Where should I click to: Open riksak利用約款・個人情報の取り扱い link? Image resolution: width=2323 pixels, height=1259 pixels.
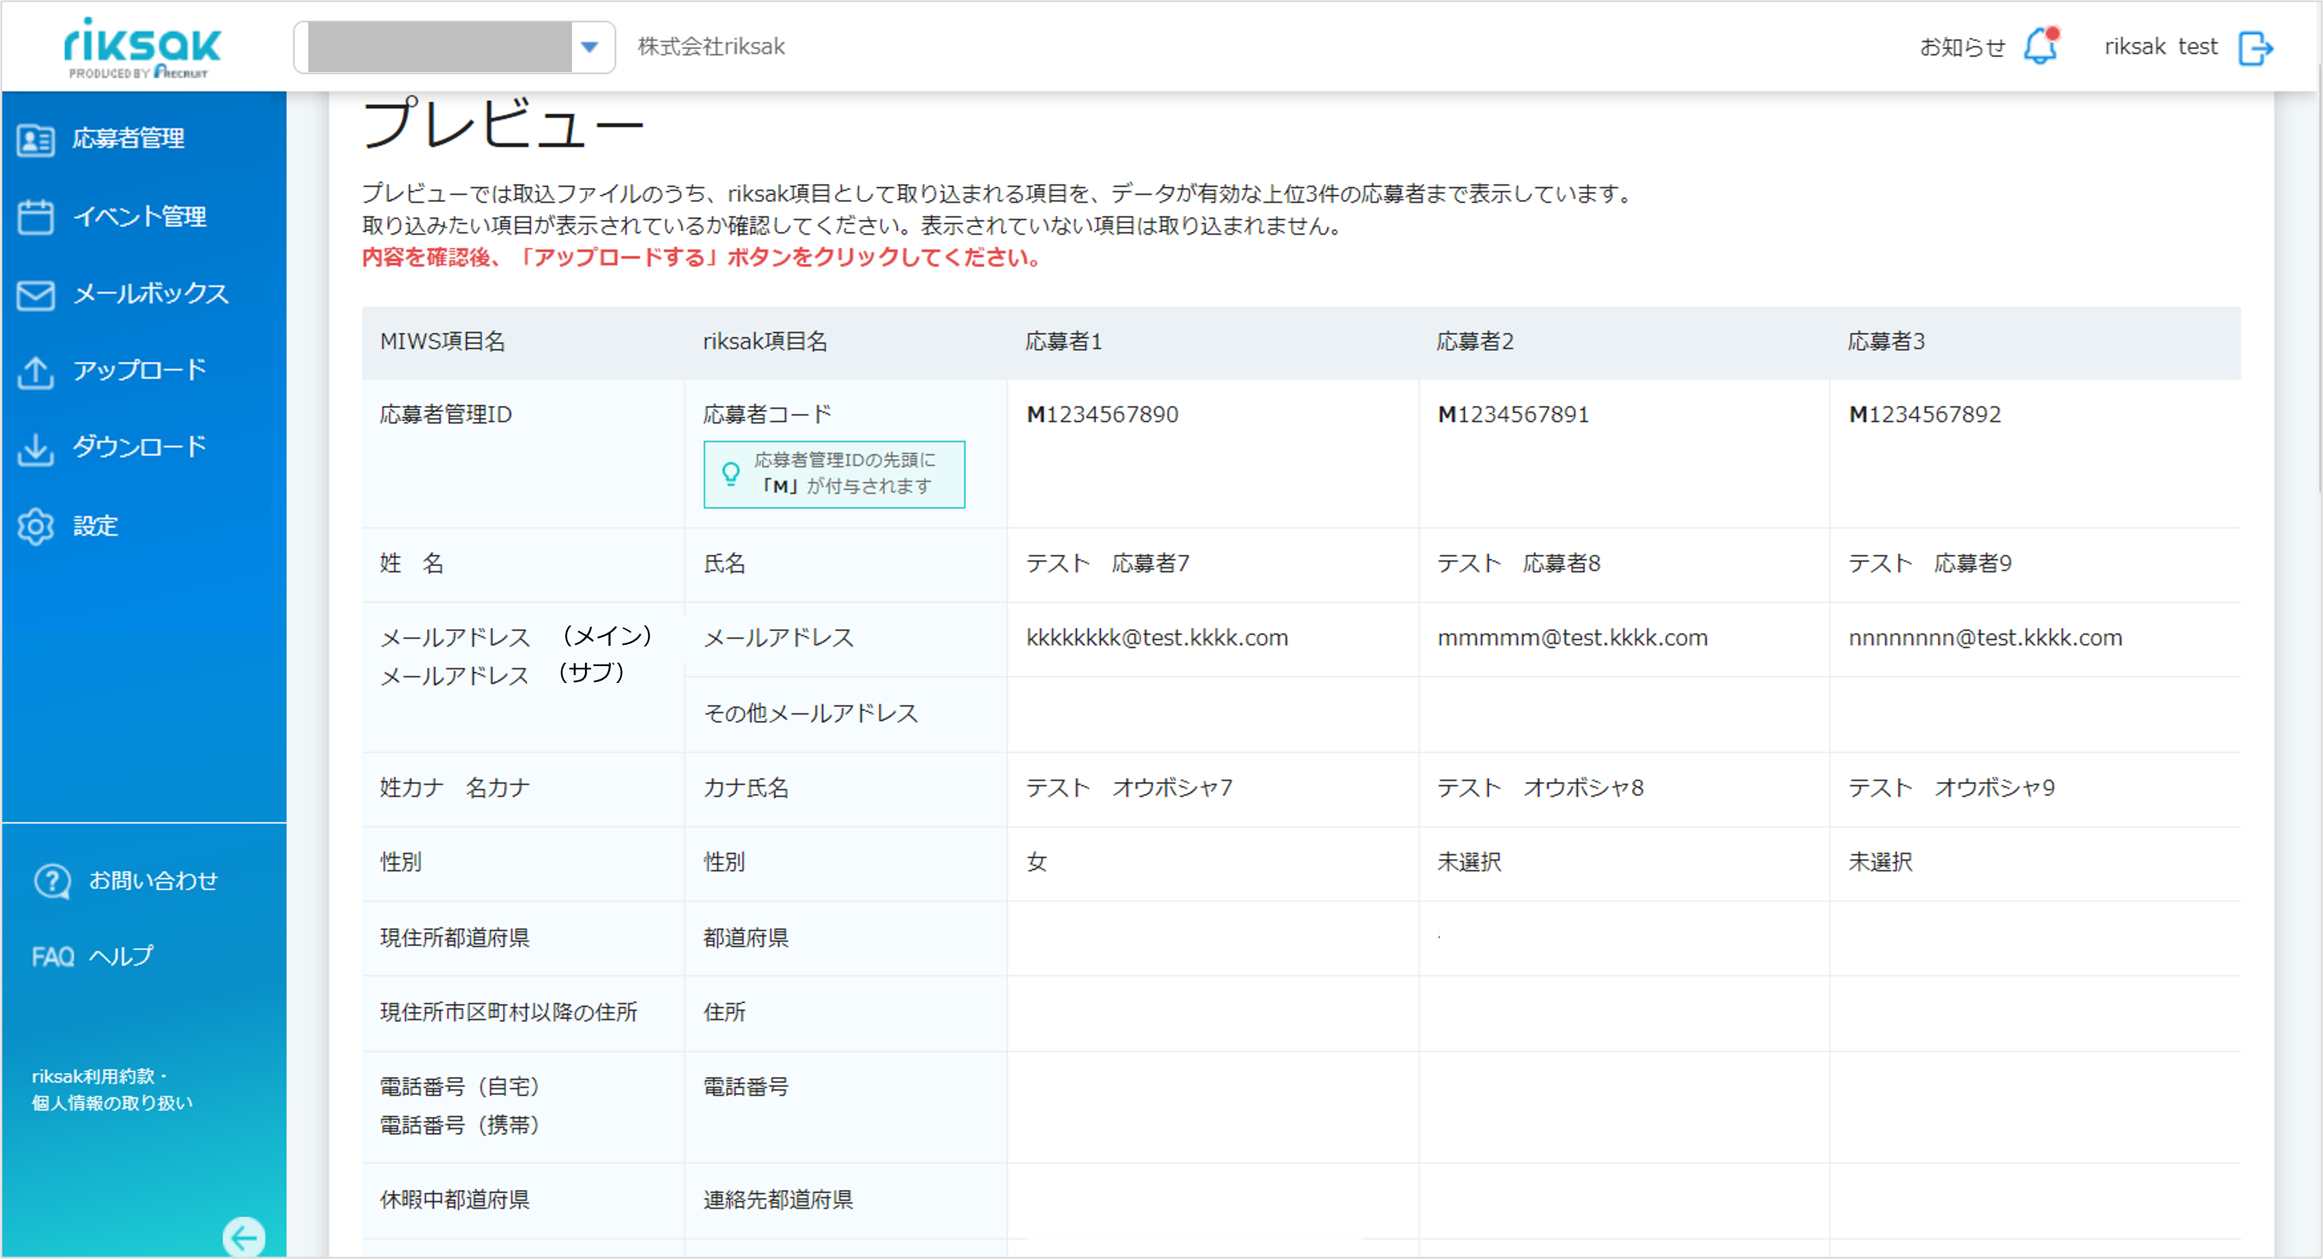112,1090
